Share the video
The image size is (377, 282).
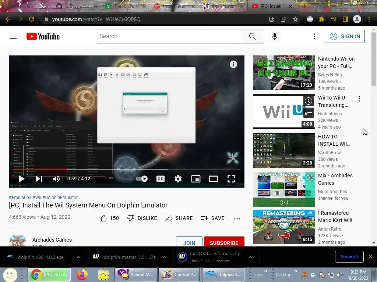point(179,218)
